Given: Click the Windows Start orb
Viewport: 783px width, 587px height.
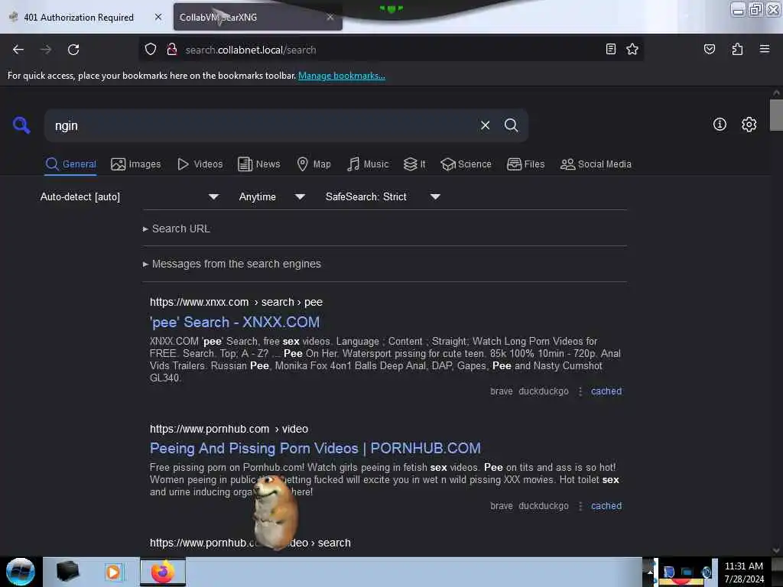Looking at the screenshot, I should tap(21, 572).
